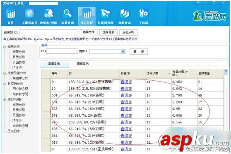The height and width of the screenshot is (154, 231).
Task: Click 查询IP link for 66.249.74.219
Action: (x=126, y=136)
